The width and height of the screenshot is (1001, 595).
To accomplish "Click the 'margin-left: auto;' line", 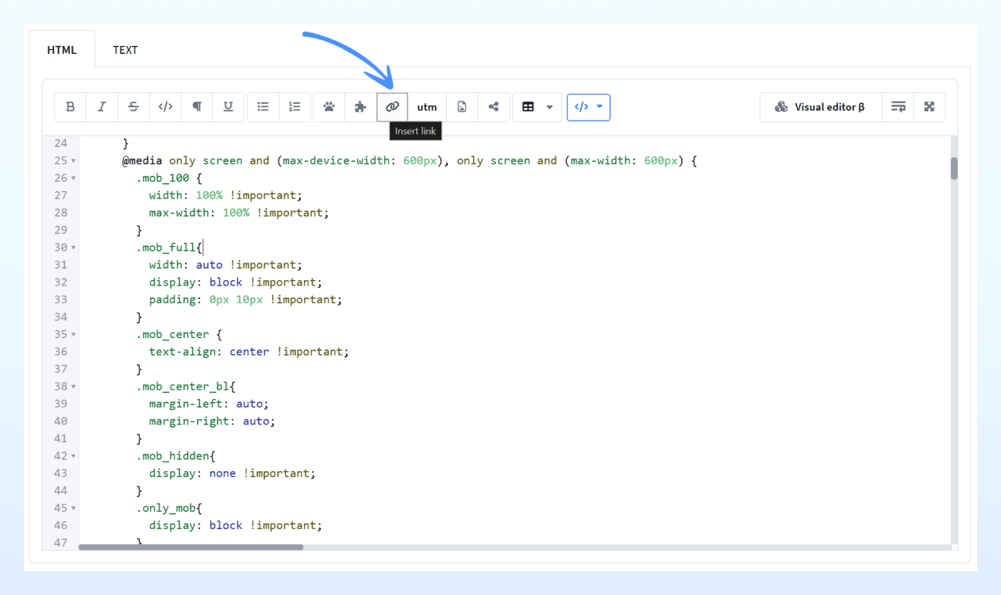I will tap(209, 404).
